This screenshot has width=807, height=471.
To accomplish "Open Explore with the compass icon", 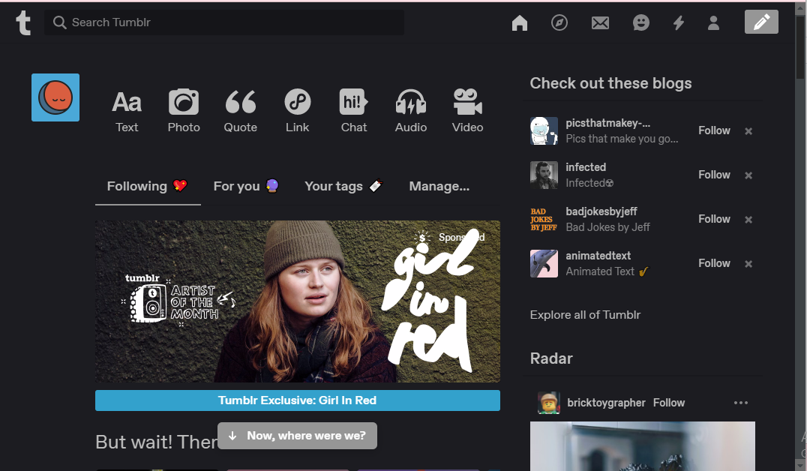I will [x=559, y=22].
